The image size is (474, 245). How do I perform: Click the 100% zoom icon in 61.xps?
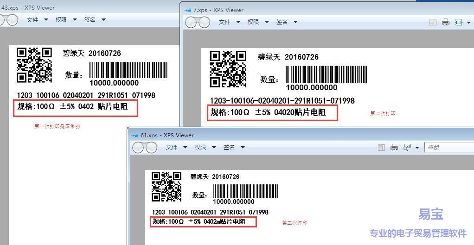click(407, 147)
